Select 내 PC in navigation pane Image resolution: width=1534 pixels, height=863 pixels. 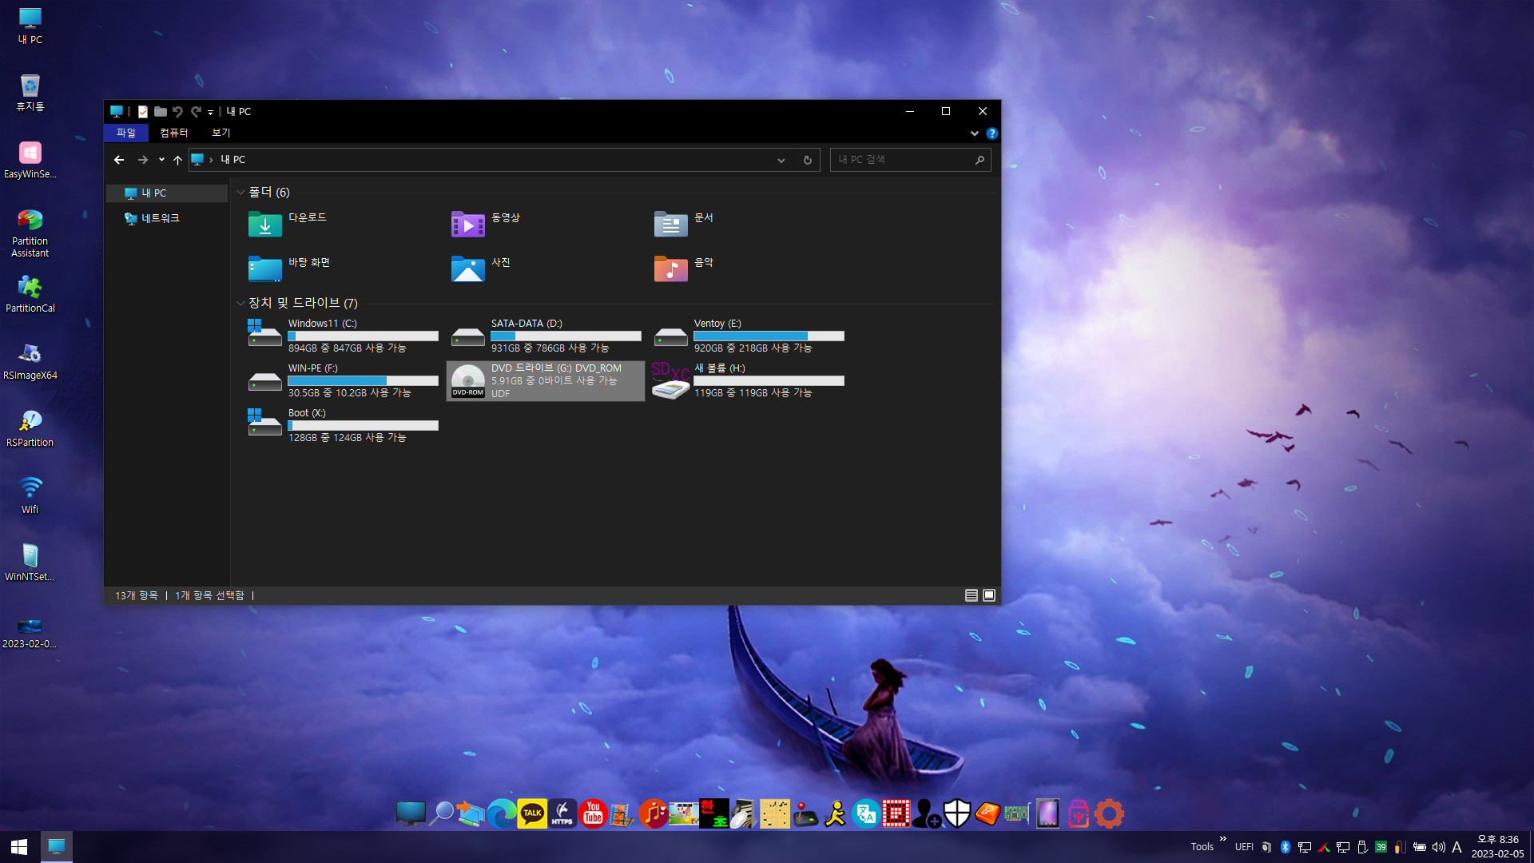point(167,193)
